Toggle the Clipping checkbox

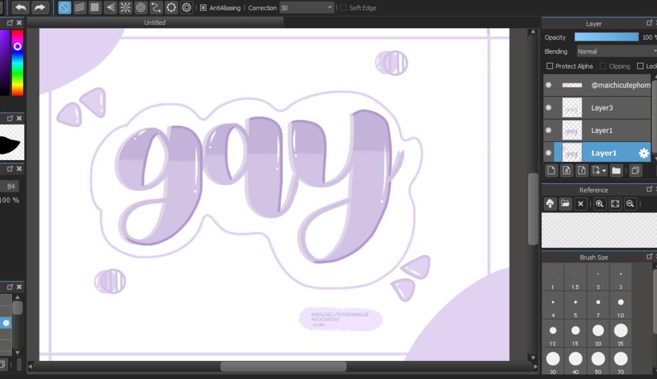click(603, 66)
